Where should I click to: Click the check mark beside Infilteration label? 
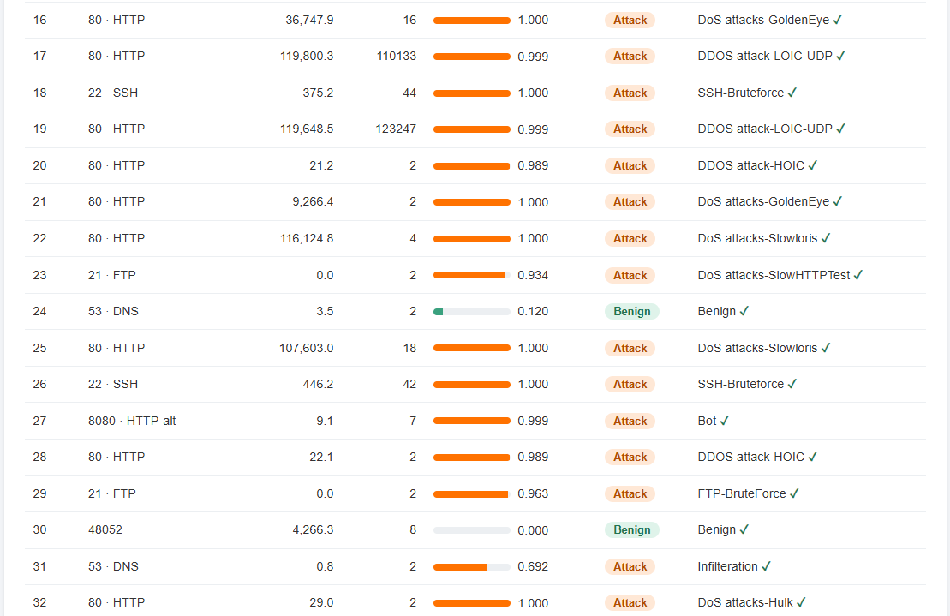pos(767,566)
